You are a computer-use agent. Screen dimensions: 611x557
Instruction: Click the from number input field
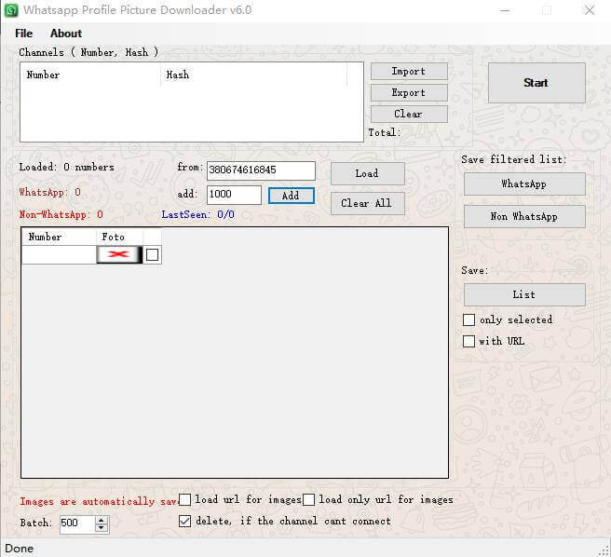[x=261, y=170]
